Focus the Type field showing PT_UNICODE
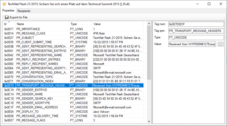Viewport: 227px width, 126px height. pyautogui.click(x=196, y=38)
